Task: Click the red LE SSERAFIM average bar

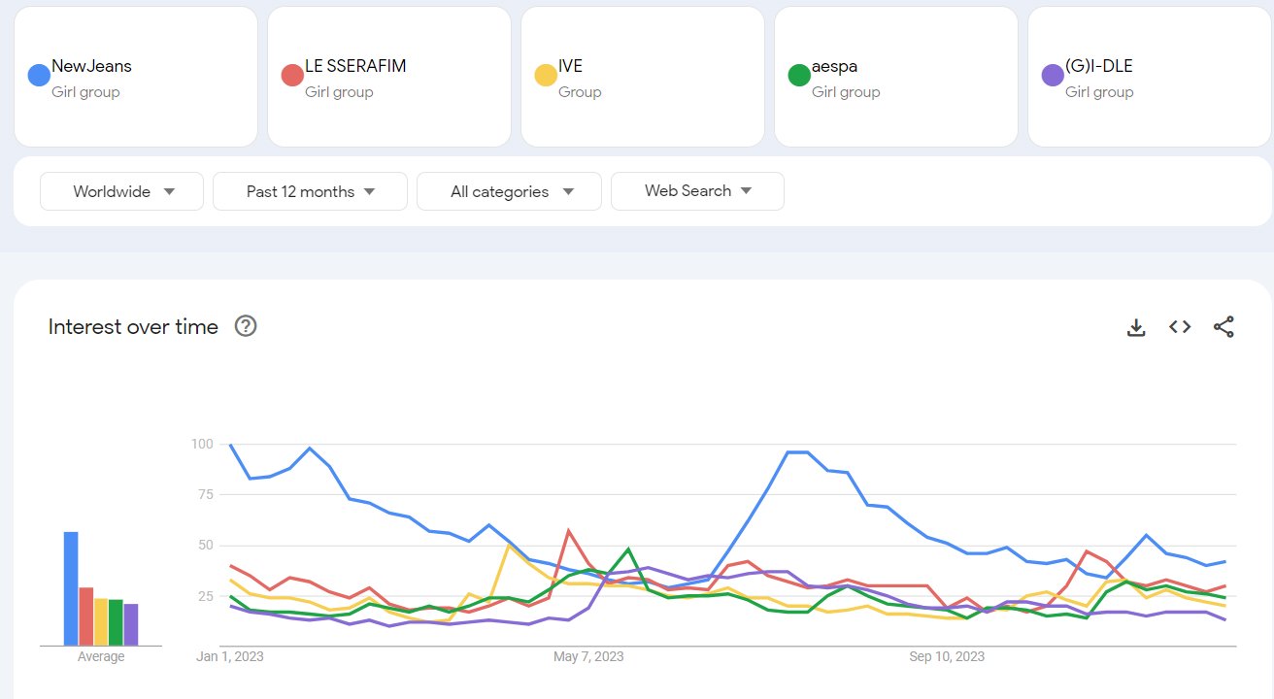Action: pos(85,616)
